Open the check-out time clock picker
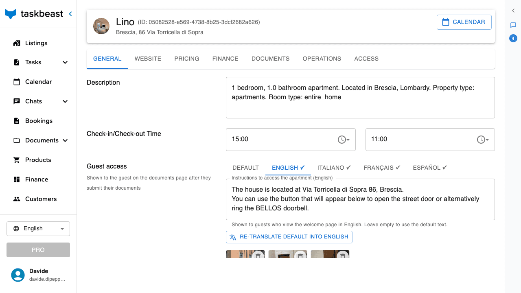 click(x=483, y=140)
